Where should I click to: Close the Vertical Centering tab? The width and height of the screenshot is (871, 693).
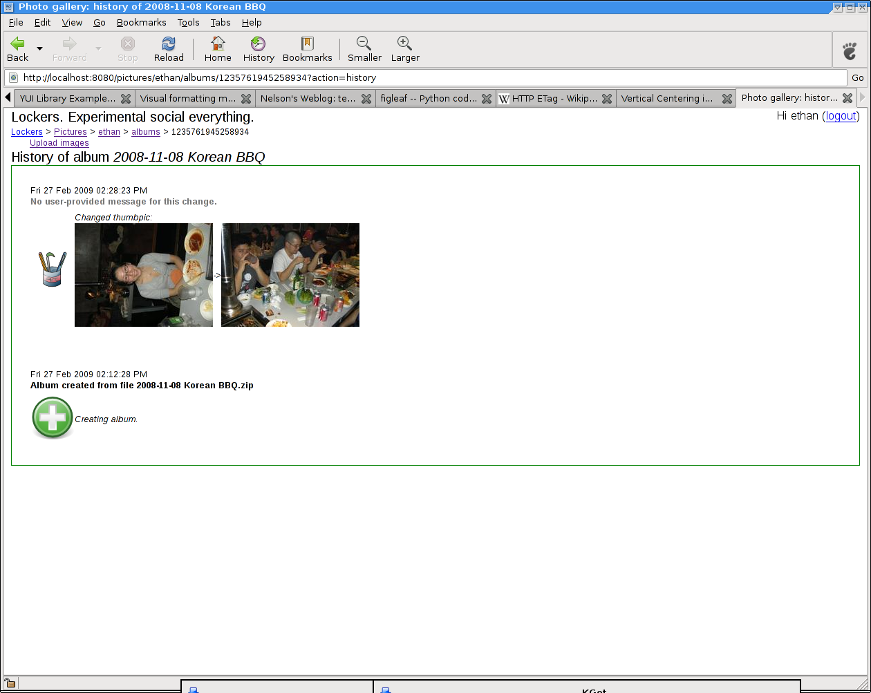[x=727, y=99]
